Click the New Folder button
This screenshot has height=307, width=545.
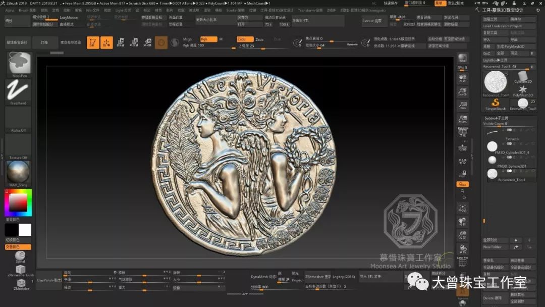point(495,247)
